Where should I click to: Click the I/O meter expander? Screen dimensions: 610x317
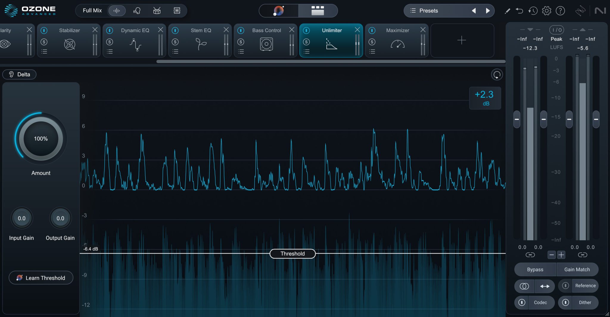pos(557,29)
